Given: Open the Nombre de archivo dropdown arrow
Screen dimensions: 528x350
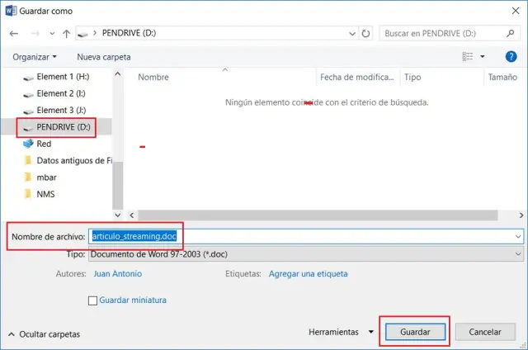Looking at the screenshot, I should [x=517, y=237].
